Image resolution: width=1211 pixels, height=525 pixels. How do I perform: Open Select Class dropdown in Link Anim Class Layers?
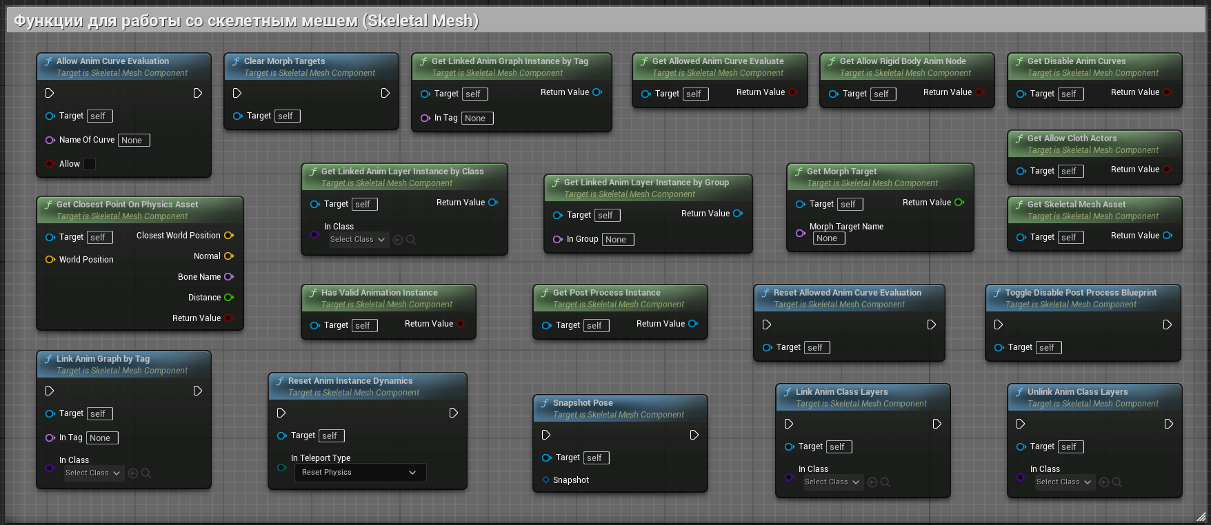pos(833,482)
